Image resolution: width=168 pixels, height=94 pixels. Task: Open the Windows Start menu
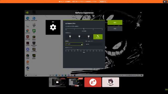tap(26, 75)
